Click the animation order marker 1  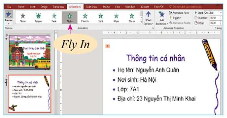[x=108, y=46]
